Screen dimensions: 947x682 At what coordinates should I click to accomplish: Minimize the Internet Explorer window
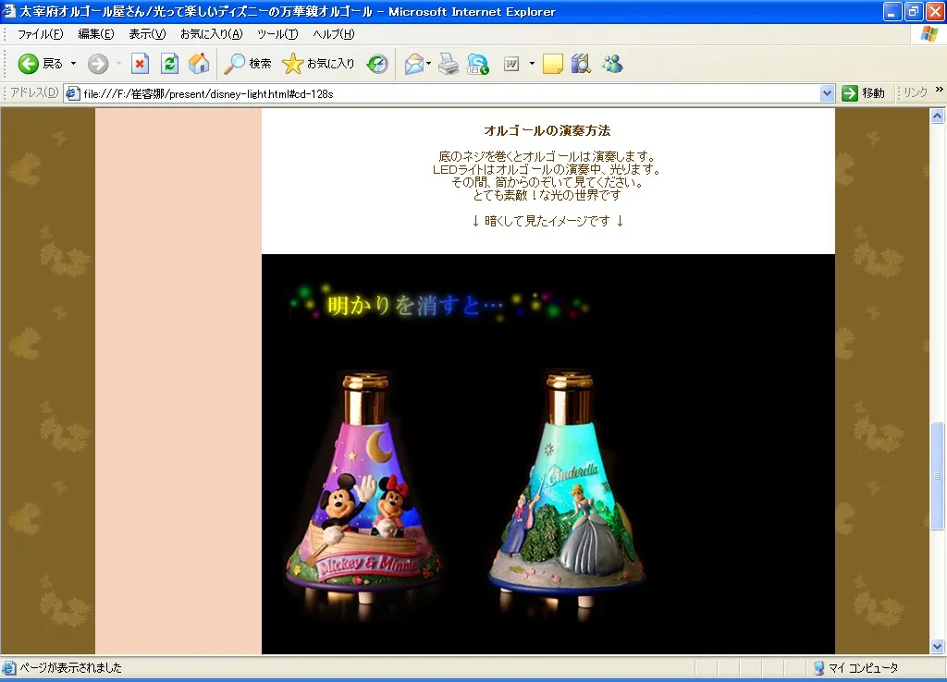click(892, 11)
